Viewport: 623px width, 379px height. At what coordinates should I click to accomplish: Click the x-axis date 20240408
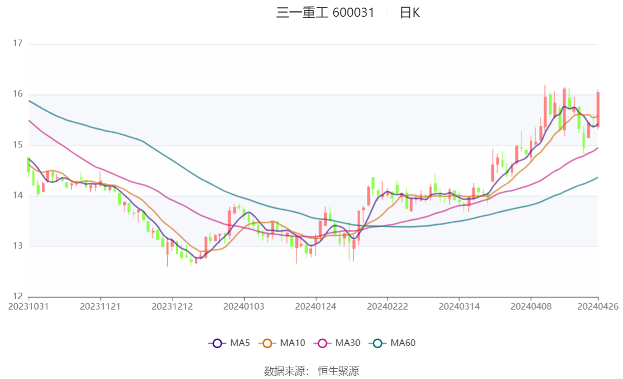click(x=531, y=307)
